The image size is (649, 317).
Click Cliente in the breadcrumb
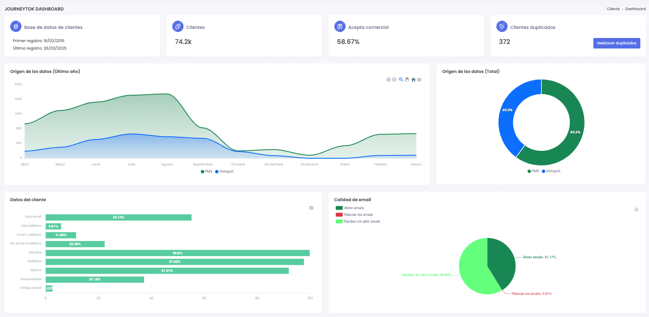point(613,9)
